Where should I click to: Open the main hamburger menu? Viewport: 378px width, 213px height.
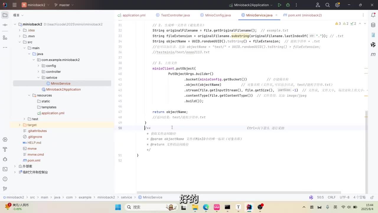(x=14, y=5)
